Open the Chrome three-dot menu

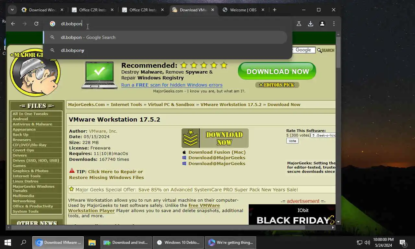coord(334,24)
